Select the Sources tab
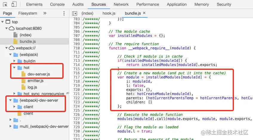Screen dimensions: 253x140 coord(98,4)
